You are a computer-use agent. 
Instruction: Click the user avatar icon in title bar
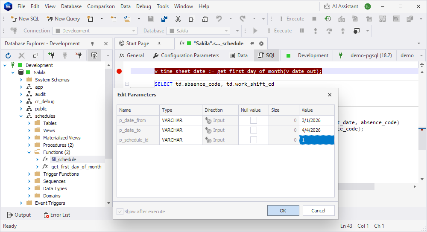tap(368, 6)
